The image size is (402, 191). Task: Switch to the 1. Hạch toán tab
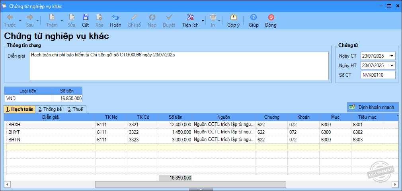[20, 109]
